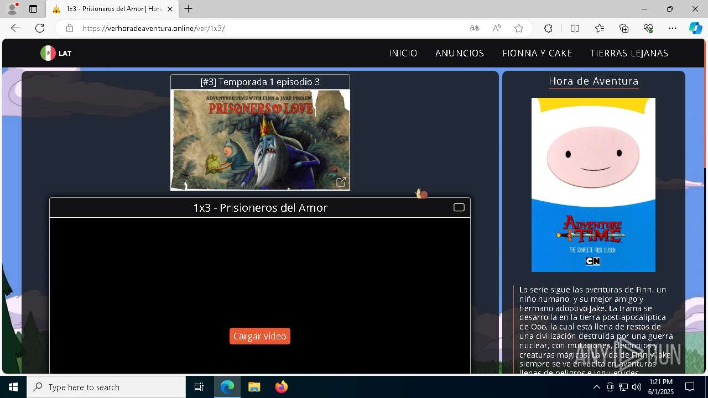The image size is (708, 398).
Task: Open browser extensions icon
Action: tap(548, 28)
